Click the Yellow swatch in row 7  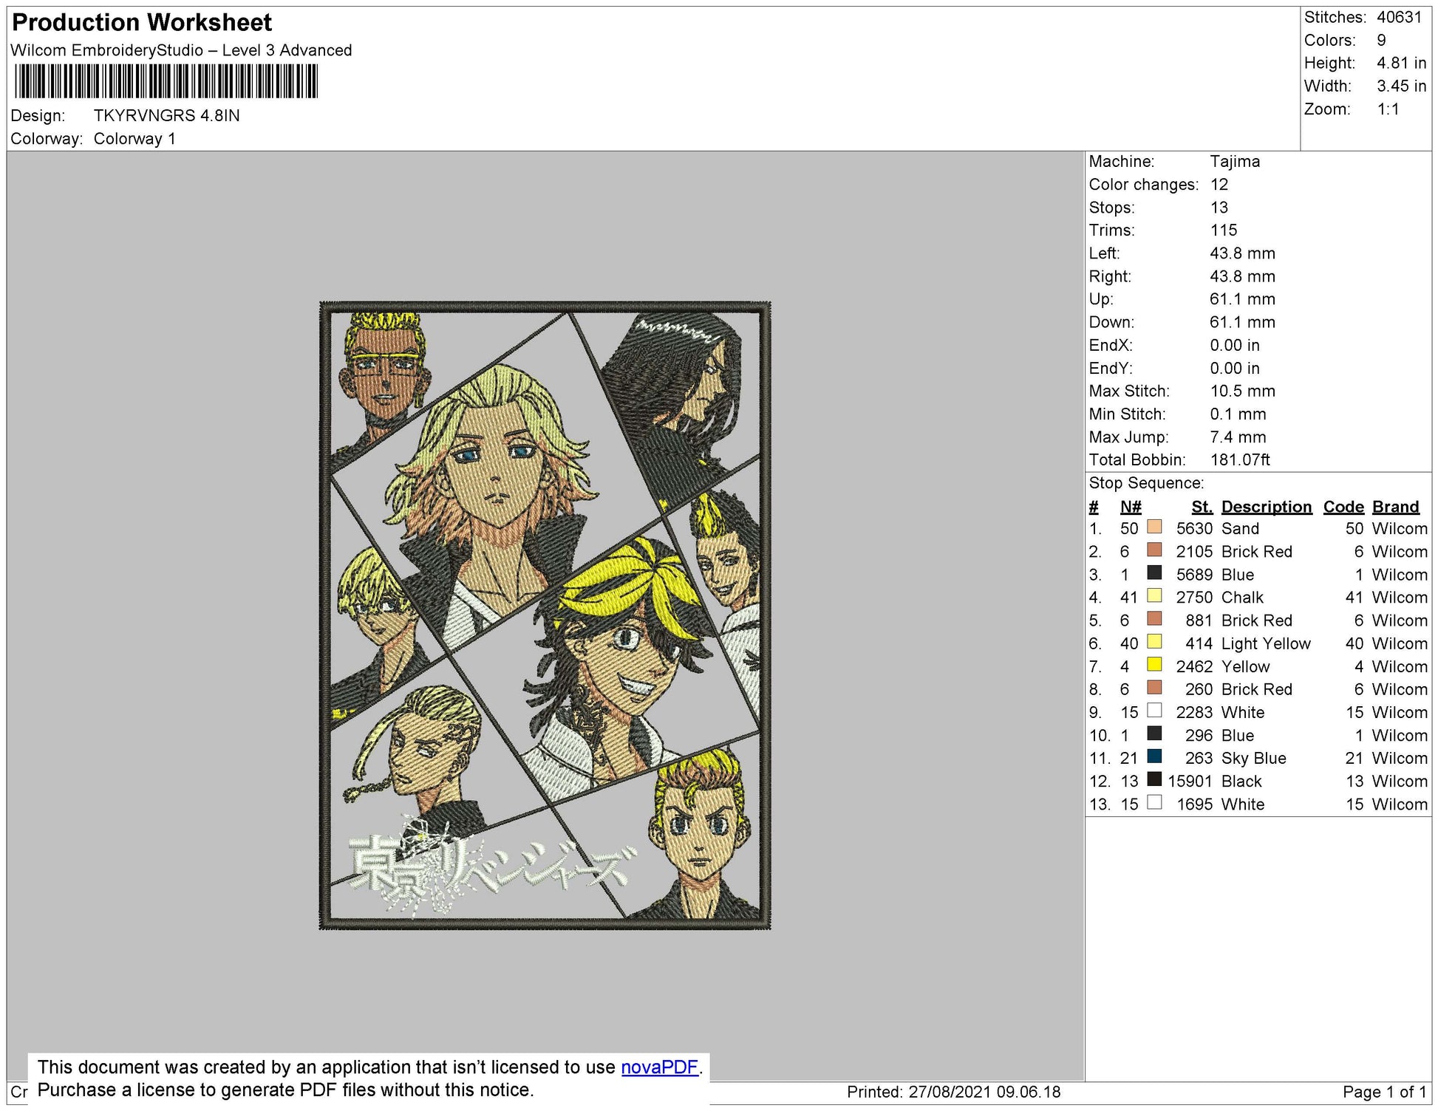pyautogui.click(x=1154, y=665)
